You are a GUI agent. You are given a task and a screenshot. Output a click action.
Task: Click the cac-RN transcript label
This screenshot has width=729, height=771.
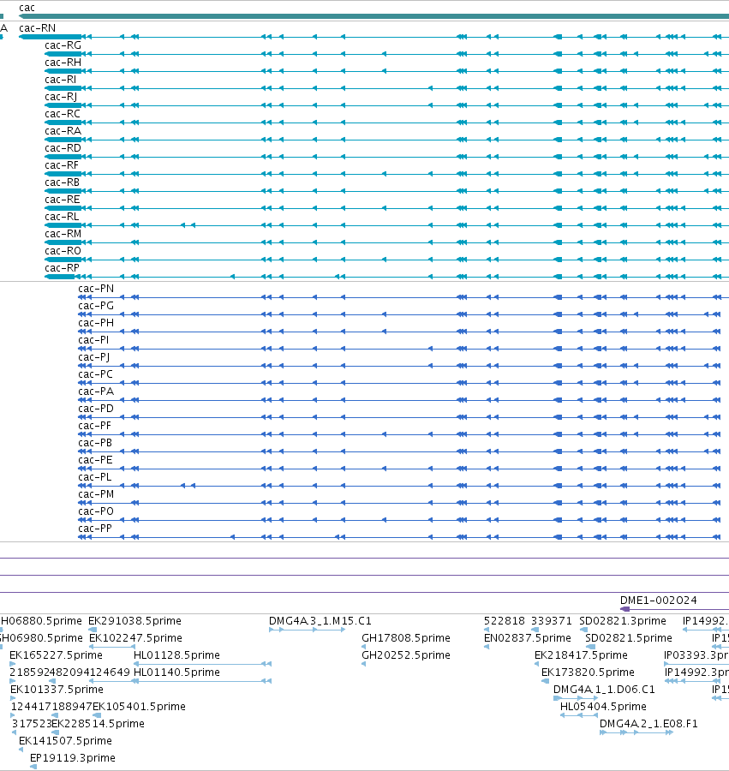pyautogui.click(x=38, y=28)
